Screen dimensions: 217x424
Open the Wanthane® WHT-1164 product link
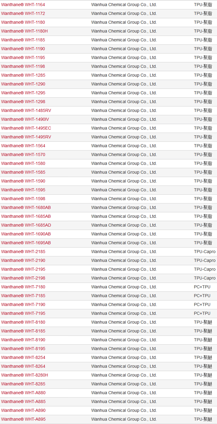(23, 5)
